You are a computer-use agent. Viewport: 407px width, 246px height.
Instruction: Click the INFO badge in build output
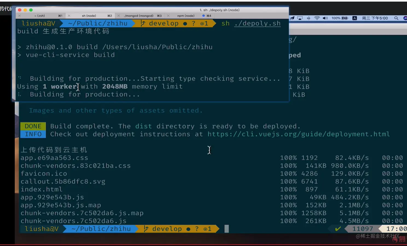[33, 134]
